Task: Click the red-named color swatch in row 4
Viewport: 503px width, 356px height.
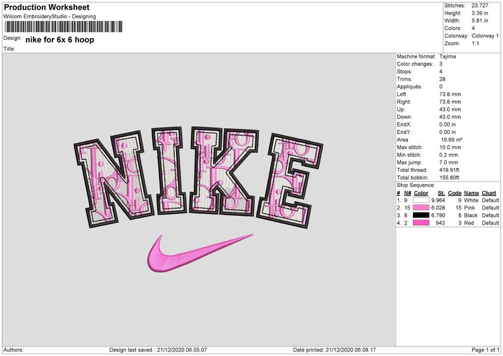Action: point(421,223)
